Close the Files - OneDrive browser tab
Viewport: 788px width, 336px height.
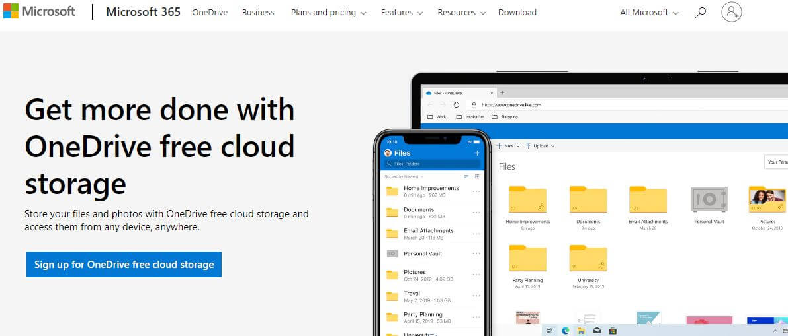[492, 93]
